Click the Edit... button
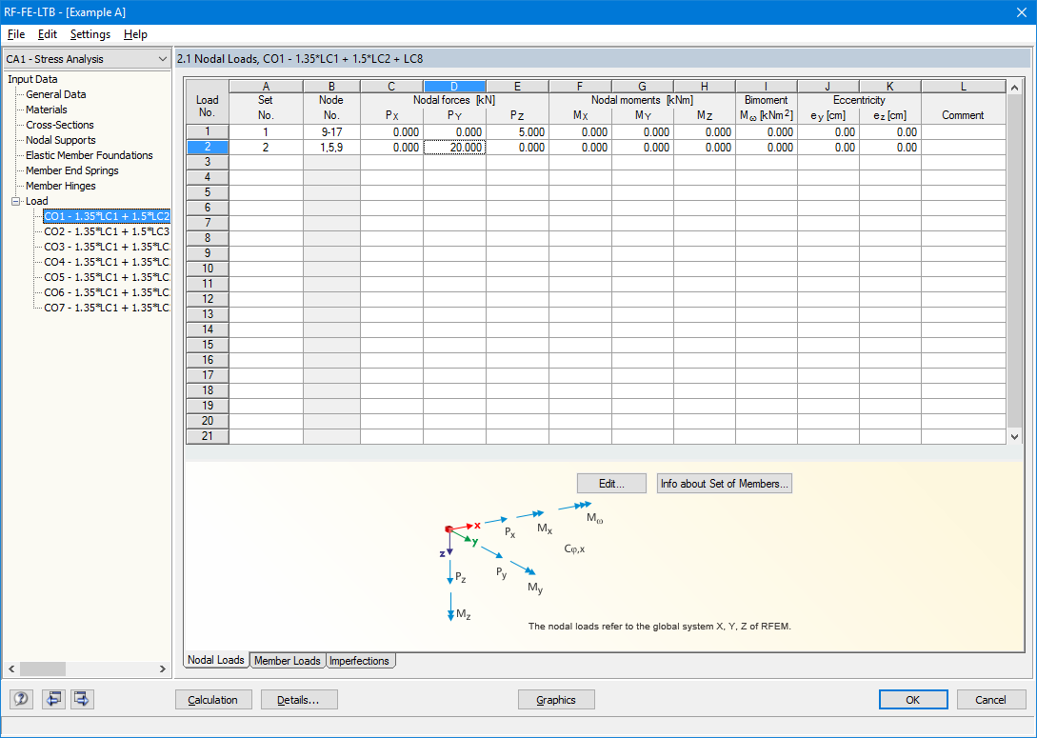1037x738 pixels. [611, 484]
